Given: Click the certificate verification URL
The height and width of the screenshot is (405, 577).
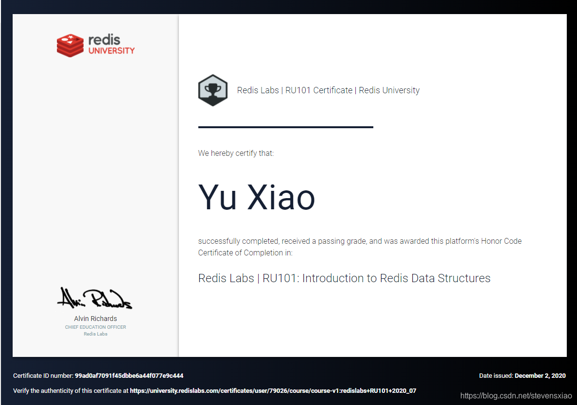Looking at the screenshot, I should pyautogui.click(x=272, y=390).
